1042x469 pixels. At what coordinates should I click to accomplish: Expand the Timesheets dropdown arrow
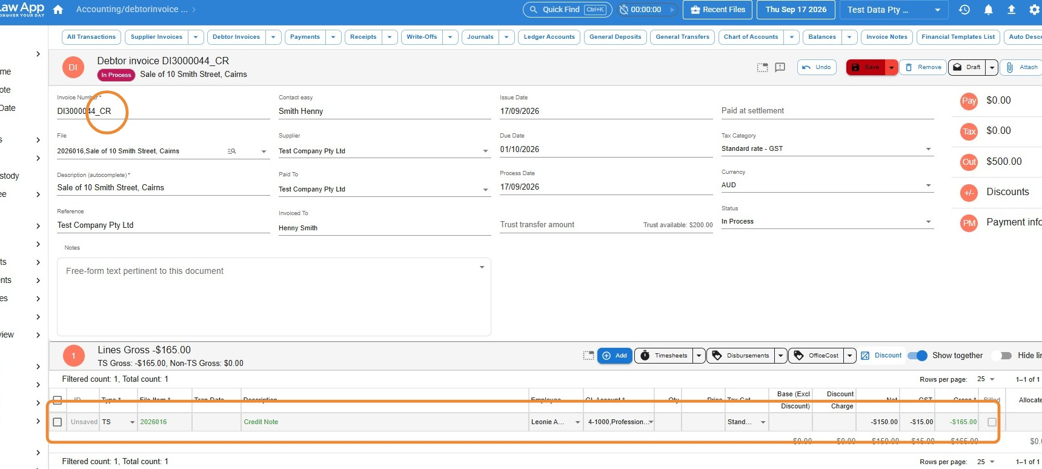pos(699,356)
